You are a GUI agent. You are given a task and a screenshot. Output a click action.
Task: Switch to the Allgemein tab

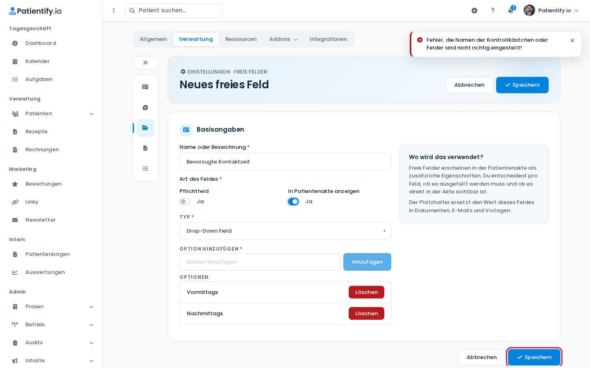click(x=153, y=39)
